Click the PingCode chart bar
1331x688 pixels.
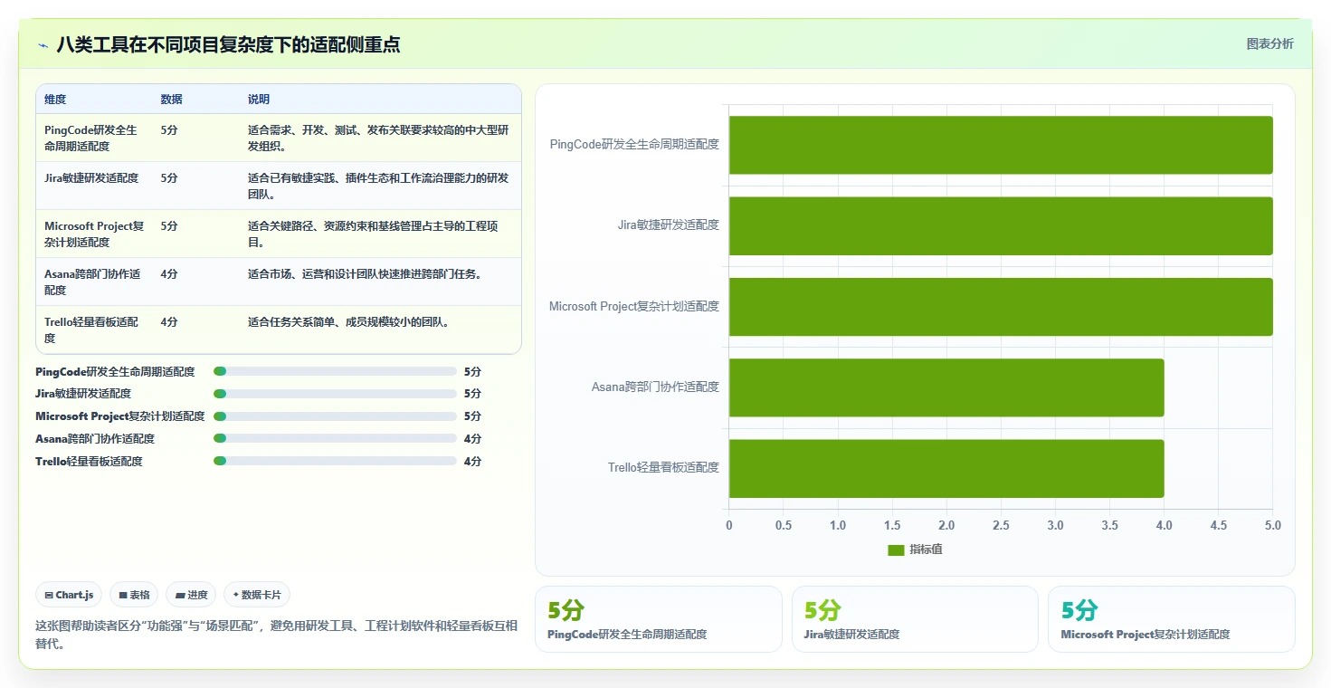point(1001,145)
